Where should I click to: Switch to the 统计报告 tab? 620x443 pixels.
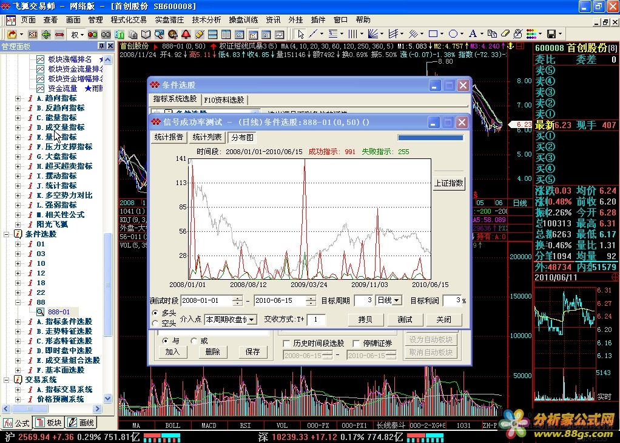tap(169, 137)
